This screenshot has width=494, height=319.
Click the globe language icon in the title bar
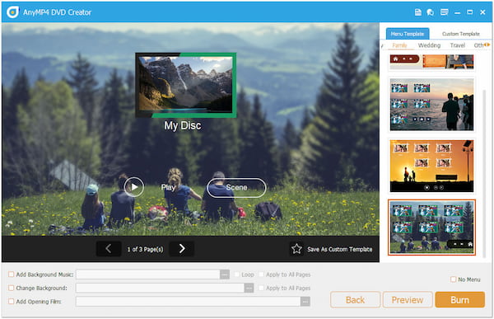(431, 12)
